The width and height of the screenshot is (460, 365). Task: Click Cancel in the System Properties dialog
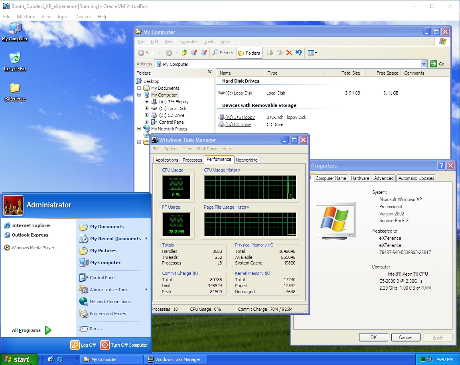pyautogui.click(x=406, y=337)
